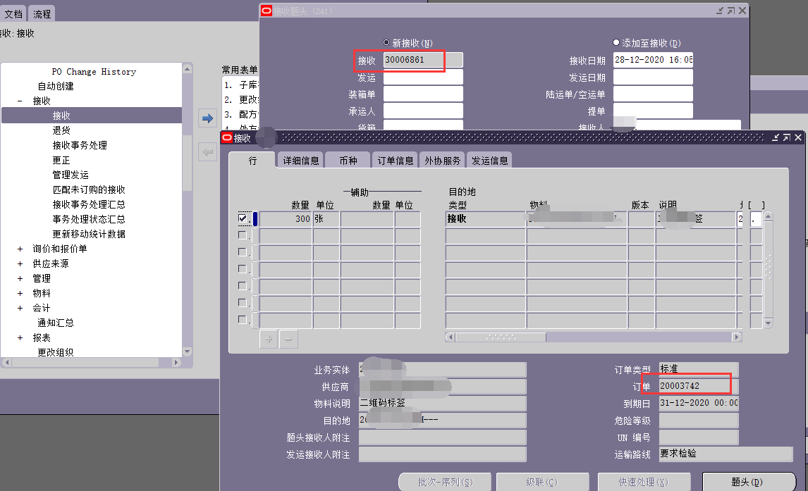Uncheck the first row with quantity 300
The image size is (808, 491).
(x=243, y=218)
